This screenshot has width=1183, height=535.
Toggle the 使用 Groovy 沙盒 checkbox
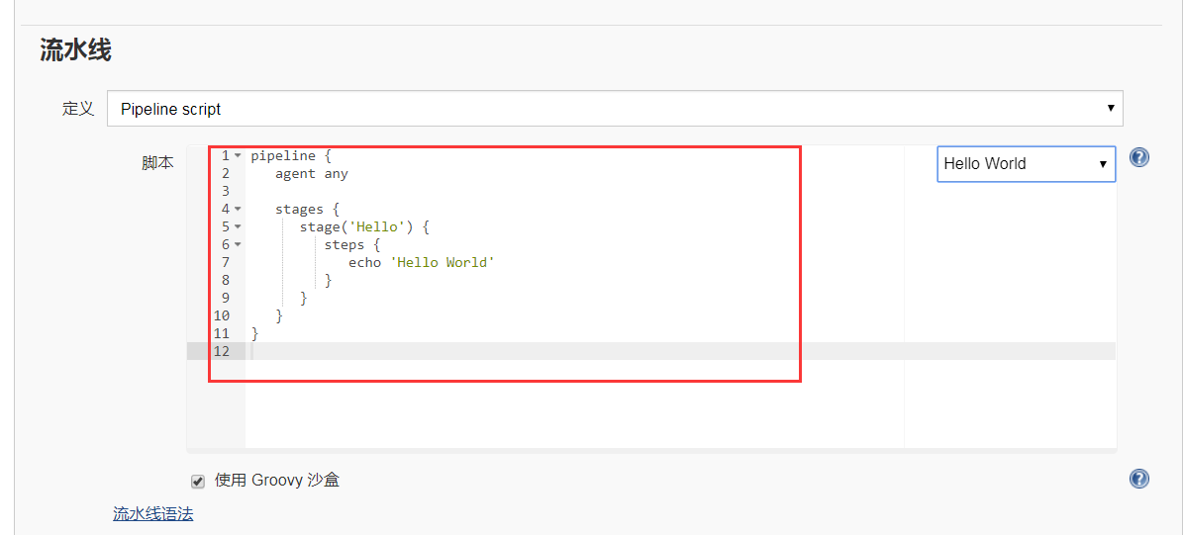click(198, 482)
